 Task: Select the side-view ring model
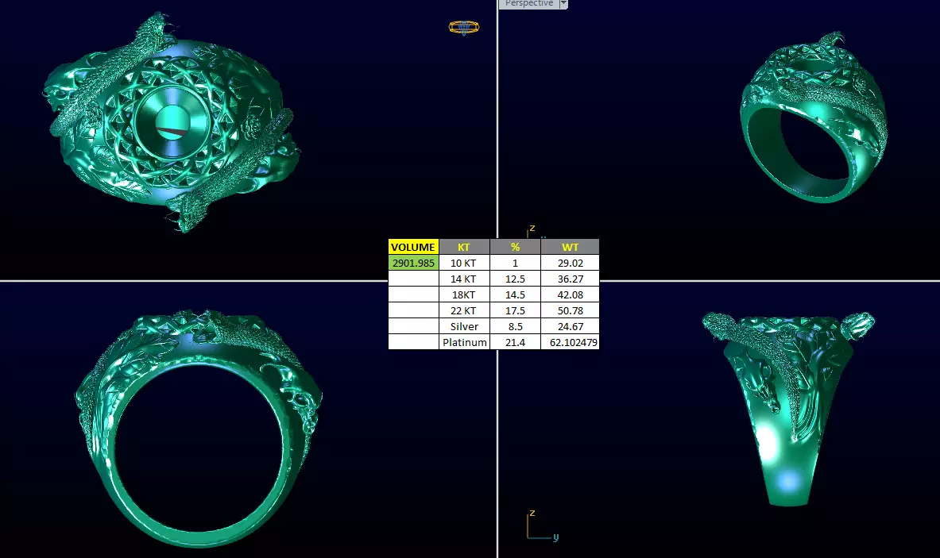(x=788, y=408)
